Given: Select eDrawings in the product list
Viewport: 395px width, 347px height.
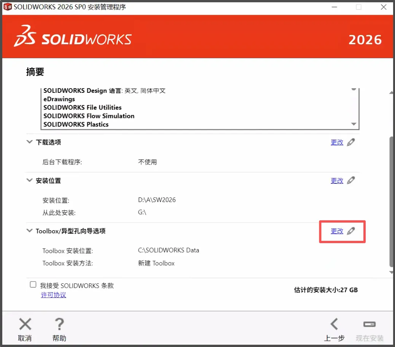Looking at the screenshot, I should pos(59,99).
